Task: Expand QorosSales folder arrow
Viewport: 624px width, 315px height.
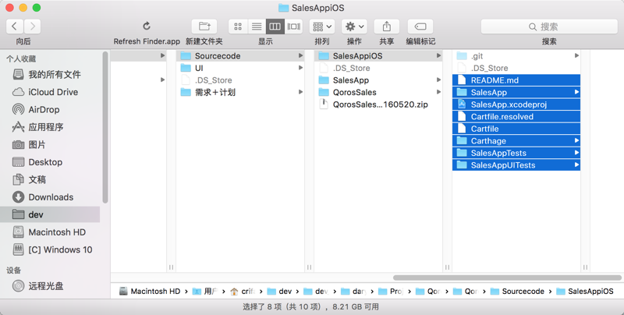Action: pyautogui.click(x=438, y=92)
